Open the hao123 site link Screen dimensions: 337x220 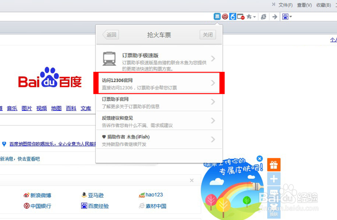click(154, 195)
